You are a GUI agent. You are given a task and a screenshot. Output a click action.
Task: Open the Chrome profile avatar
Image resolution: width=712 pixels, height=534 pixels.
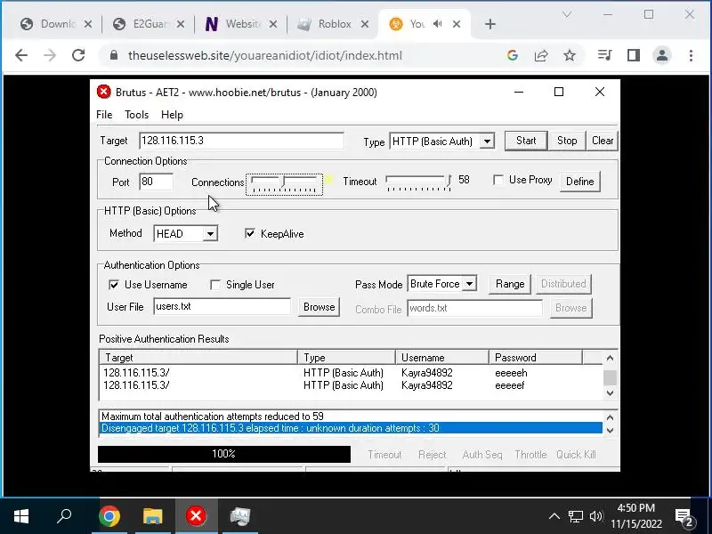pos(662,55)
